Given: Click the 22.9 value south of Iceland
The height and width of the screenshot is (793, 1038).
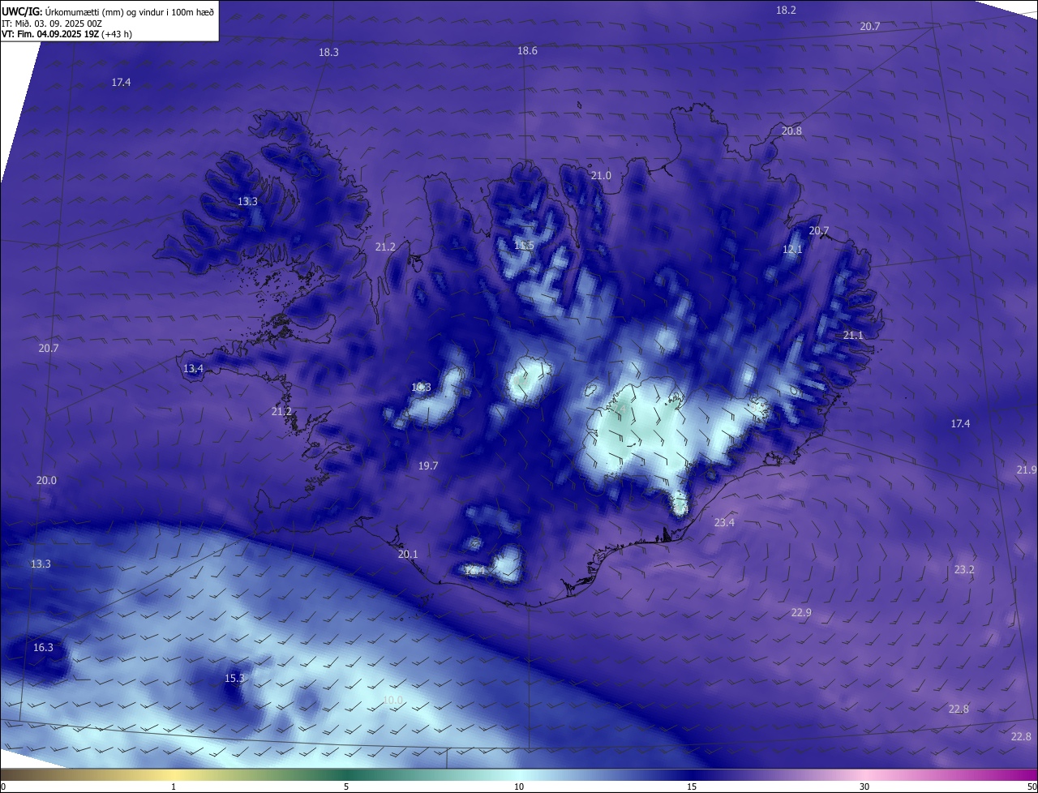Looking at the screenshot, I should click(x=800, y=612).
